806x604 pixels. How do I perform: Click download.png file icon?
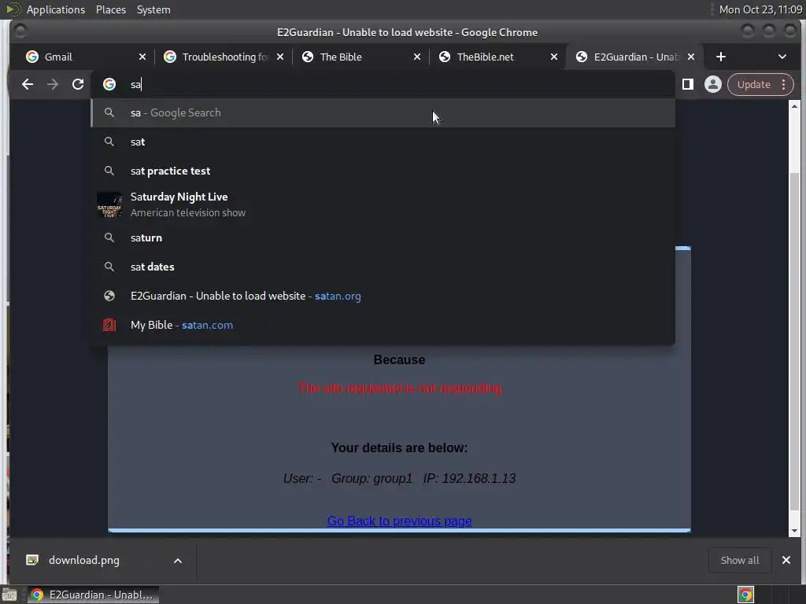[31, 560]
